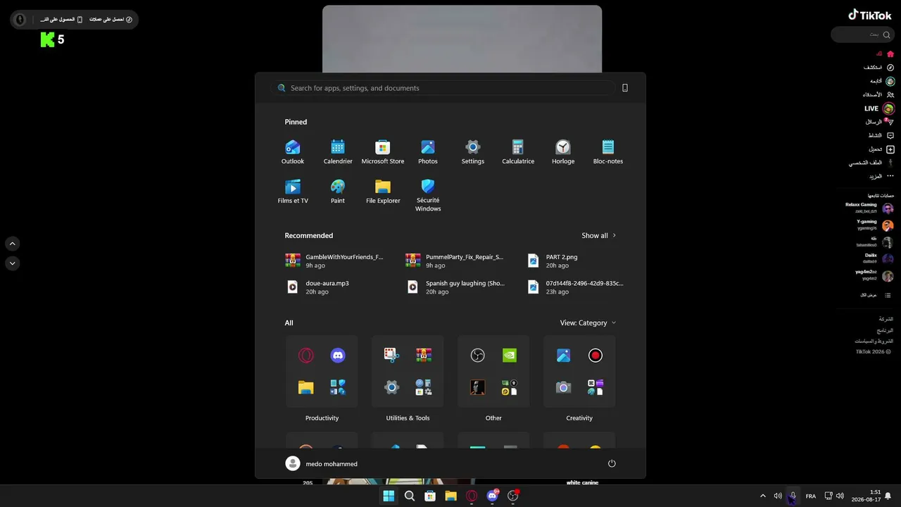
Task: Open TikTok Messages (الرسائل)
Action: (880, 122)
